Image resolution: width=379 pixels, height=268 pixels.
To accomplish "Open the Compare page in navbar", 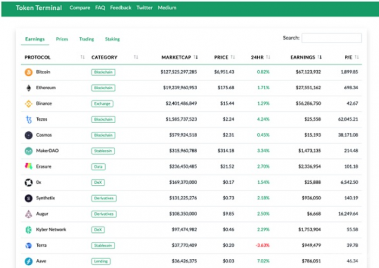I will [80, 8].
